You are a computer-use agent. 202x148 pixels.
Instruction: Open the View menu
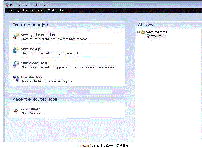(x=41, y=10)
